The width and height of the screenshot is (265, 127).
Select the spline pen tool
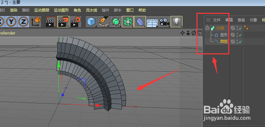pos(103,22)
